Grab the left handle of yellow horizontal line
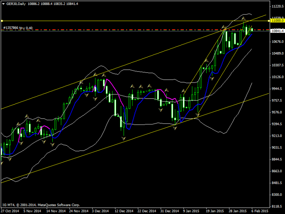285x214 pixels. click(x=2, y=21)
